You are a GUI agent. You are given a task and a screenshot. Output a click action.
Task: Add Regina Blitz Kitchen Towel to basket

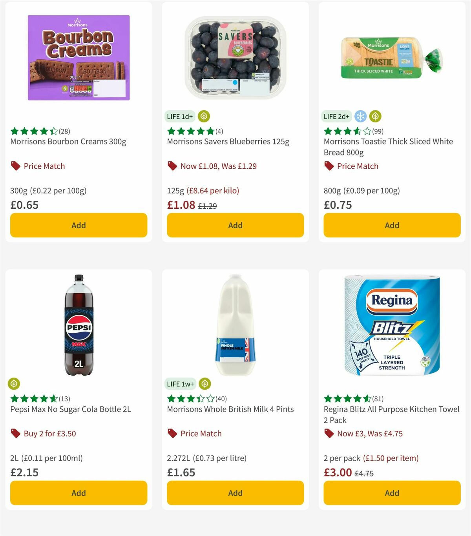pos(391,493)
